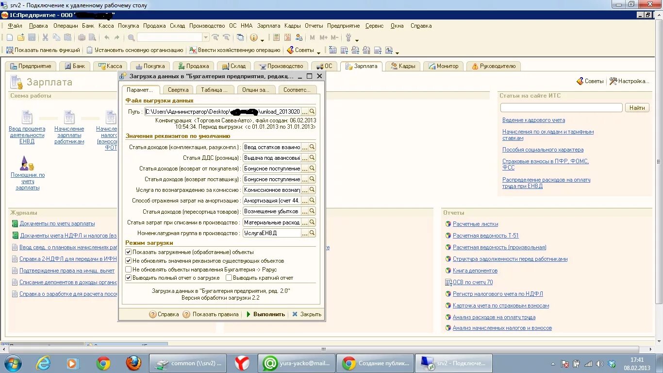
Task: Click the Найти button in ИТС panel
Action: pos(637,108)
